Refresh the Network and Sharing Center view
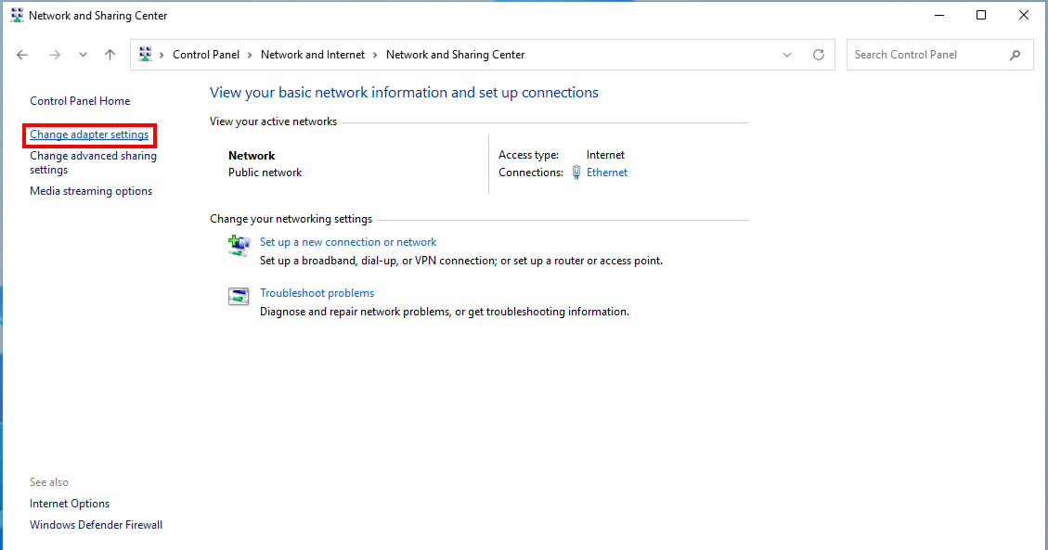 coord(818,55)
